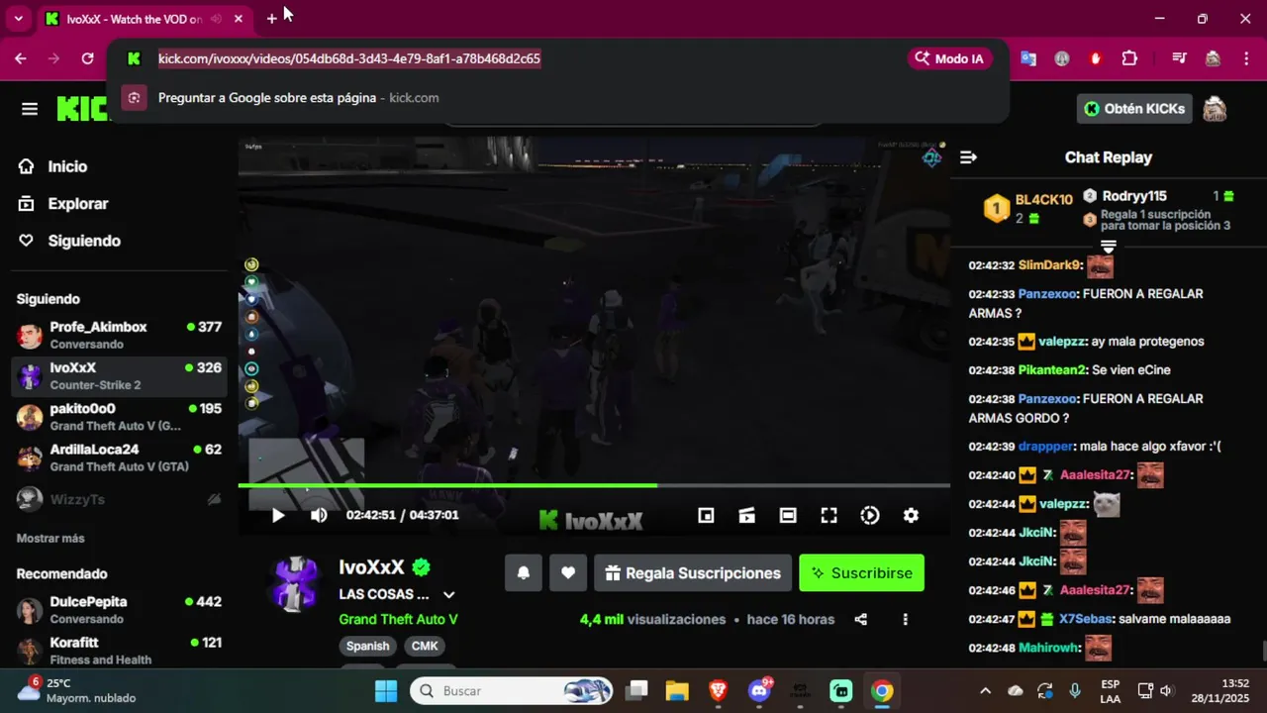Viewport: 1267px width, 713px height.
Task: Select IvoXxX in followed channels list
Action: [x=119, y=375]
